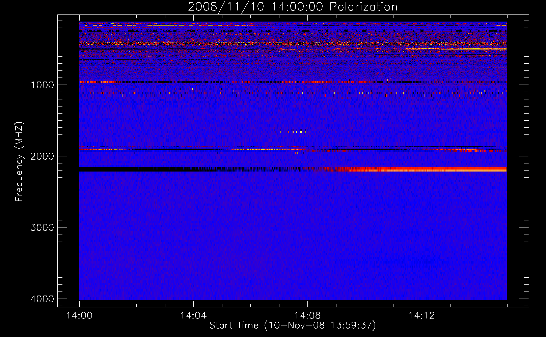Click the plot title '2008/11/10 14:00:00 Polarization'

point(293,7)
